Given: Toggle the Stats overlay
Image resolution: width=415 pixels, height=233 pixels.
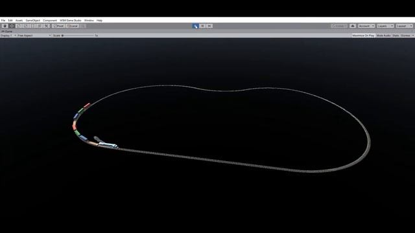Looking at the screenshot, I should [x=396, y=36].
